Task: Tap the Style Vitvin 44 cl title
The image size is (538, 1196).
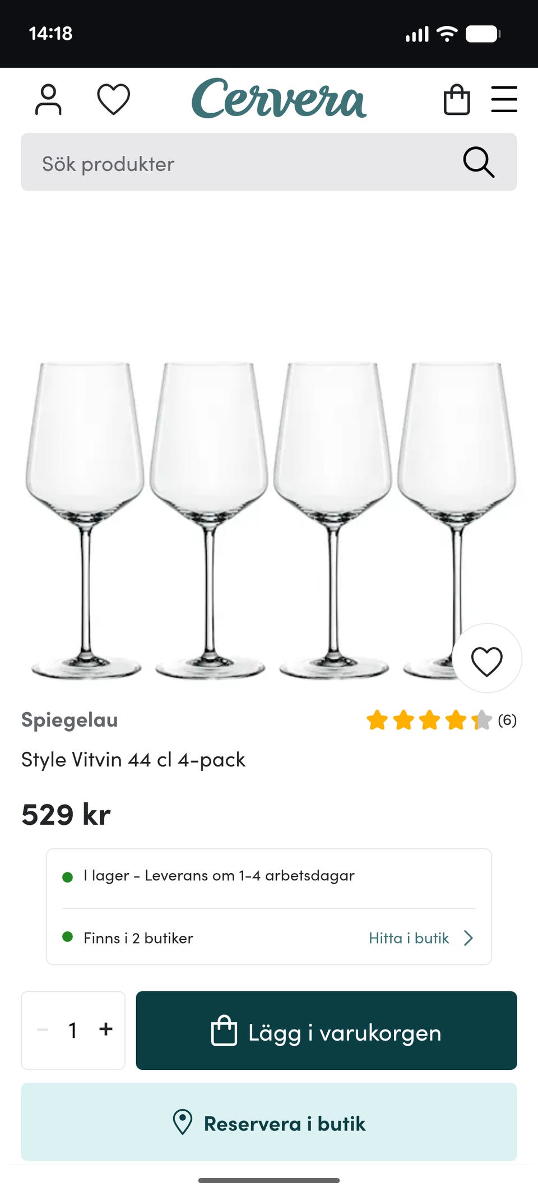Action: click(x=133, y=760)
